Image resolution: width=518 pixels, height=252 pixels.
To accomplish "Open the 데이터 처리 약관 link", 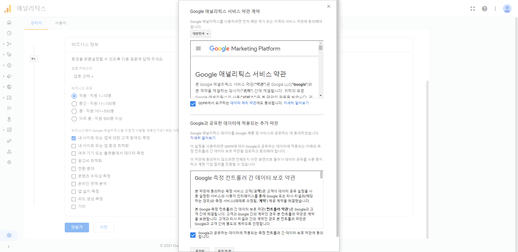I will [x=243, y=103].
